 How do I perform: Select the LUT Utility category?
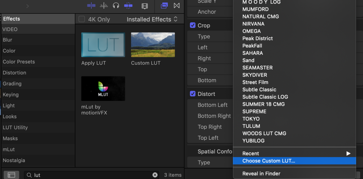click(x=38, y=127)
